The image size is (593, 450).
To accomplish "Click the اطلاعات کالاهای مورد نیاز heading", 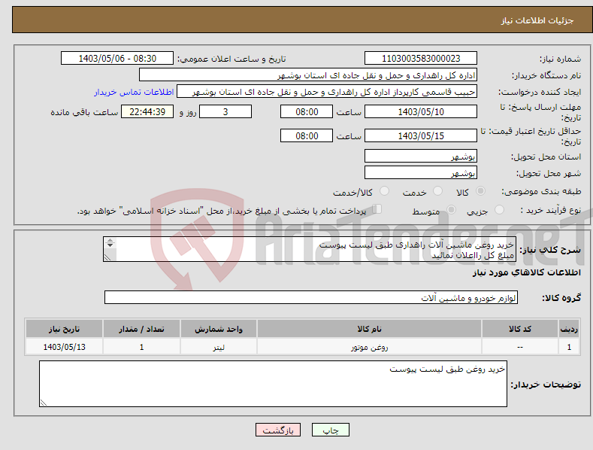I will tap(526, 272).
